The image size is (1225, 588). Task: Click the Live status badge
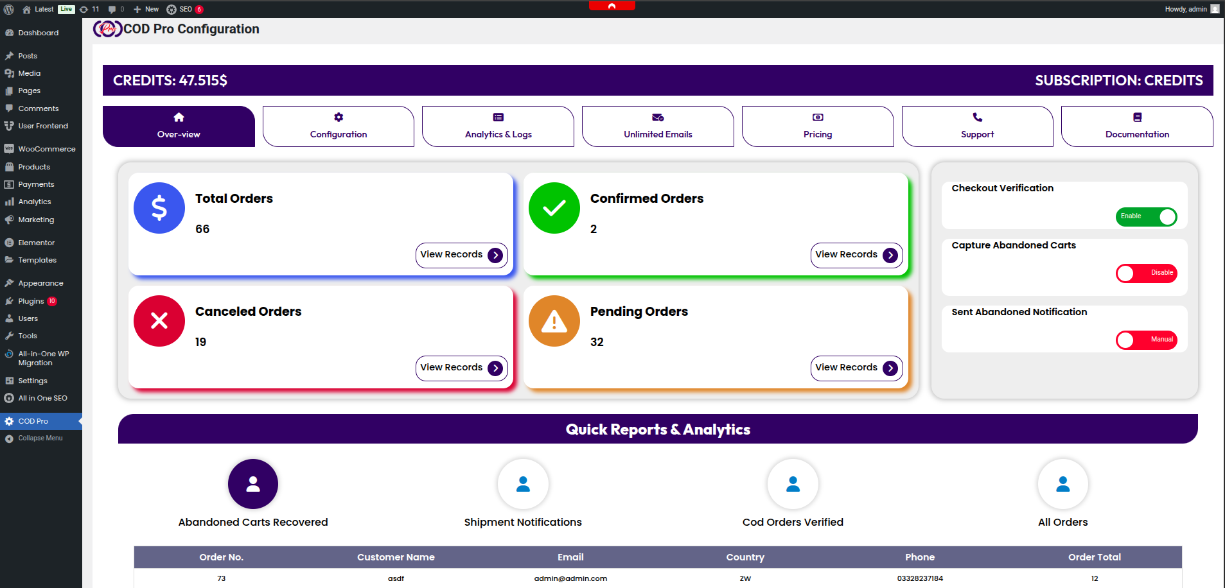point(66,9)
